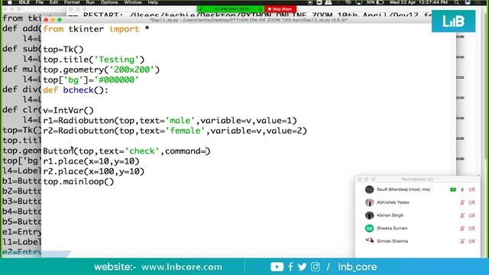
Task: Open the Window menu
Action: pyautogui.click(x=133, y=2)
